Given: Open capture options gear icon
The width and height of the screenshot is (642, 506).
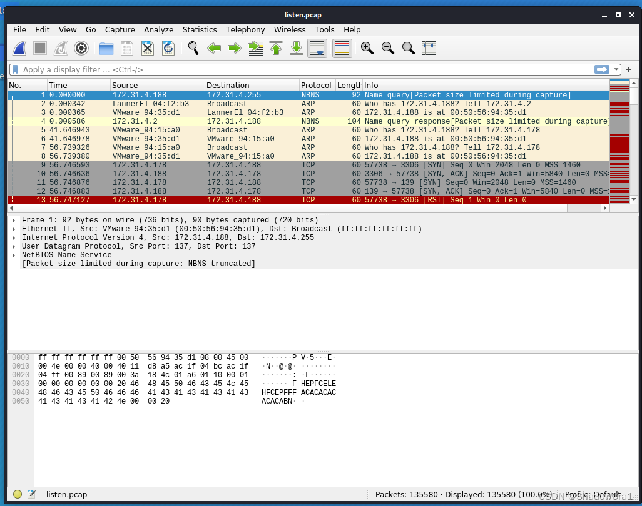Looking at the screenshot, I should [81, 48].
